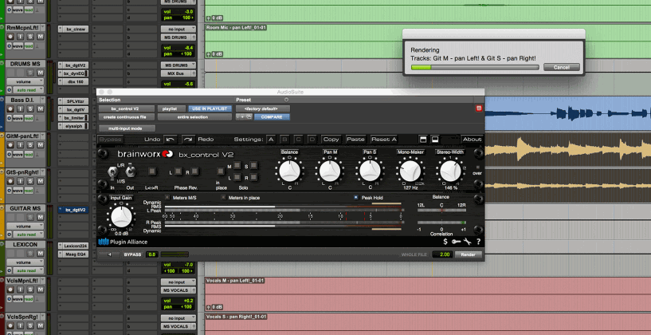Click the Undo arrow in bx_control toolbar

coord(170,140)
